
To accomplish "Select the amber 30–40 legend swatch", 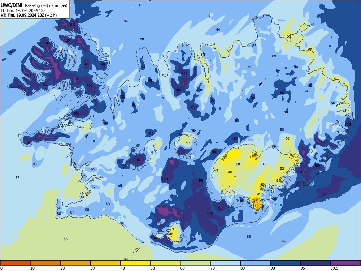I will 105,263.
